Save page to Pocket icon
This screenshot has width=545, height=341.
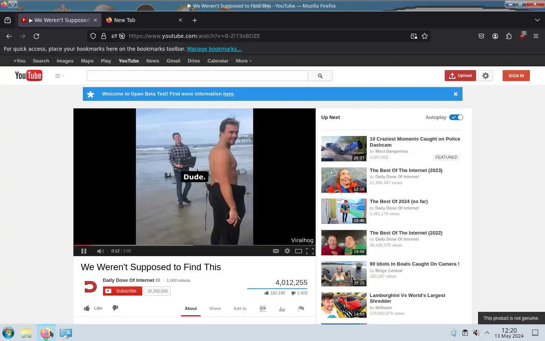[481, 36]
